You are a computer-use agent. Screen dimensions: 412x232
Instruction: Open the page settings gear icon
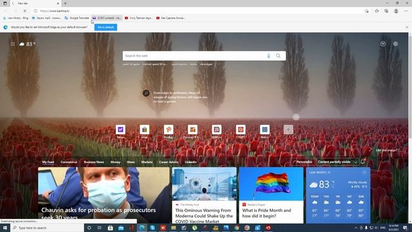395,44
